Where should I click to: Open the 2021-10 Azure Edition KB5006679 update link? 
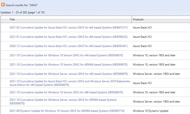click(x=70, y=83)
